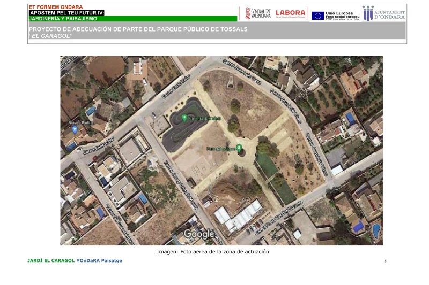Click 'Unió Europea Fons social europeu' text
Image resolution: width=429 pixels, height=285 pixels.
[342, 16]
